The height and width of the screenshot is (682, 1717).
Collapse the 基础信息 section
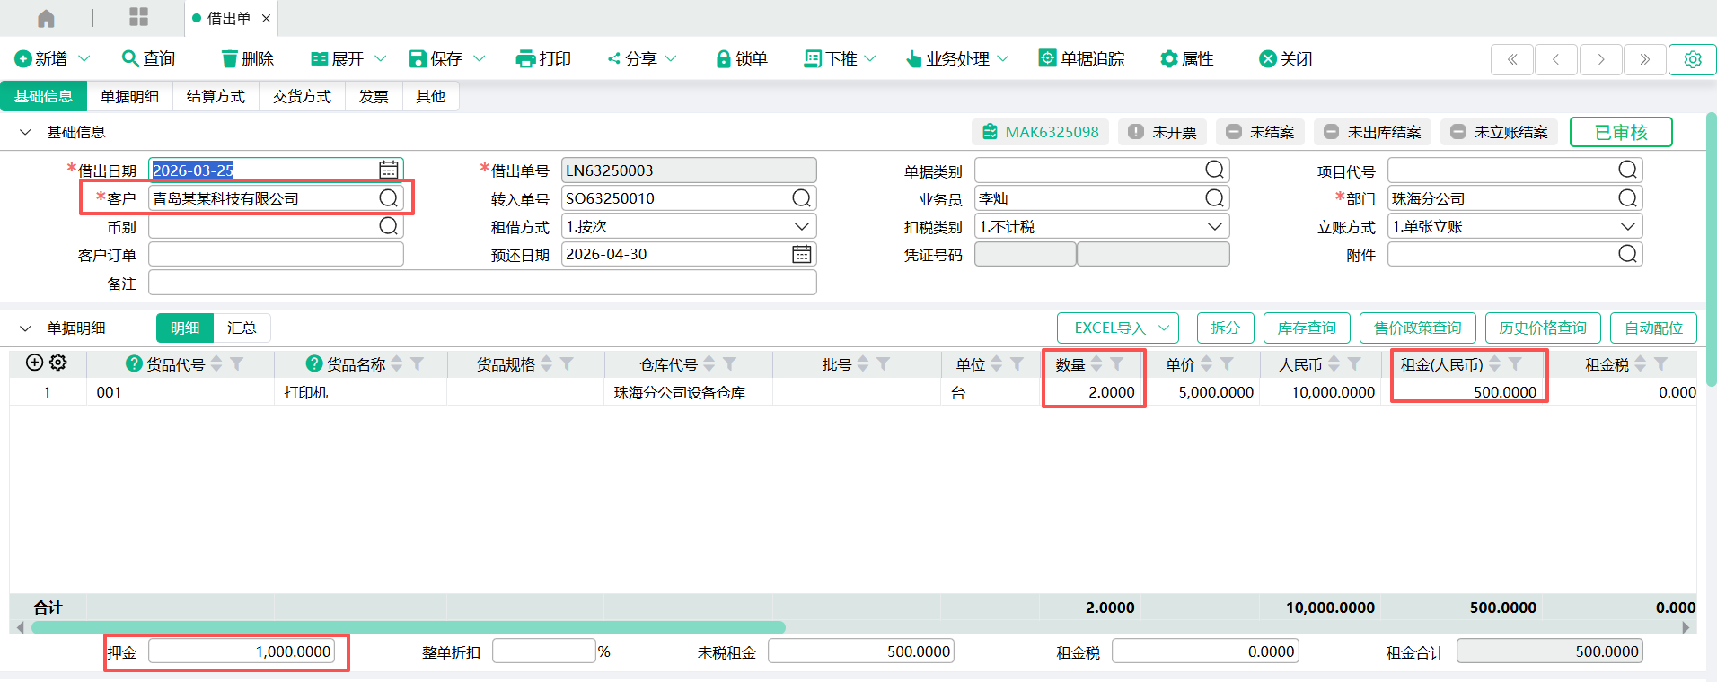[x=25, y=133]
